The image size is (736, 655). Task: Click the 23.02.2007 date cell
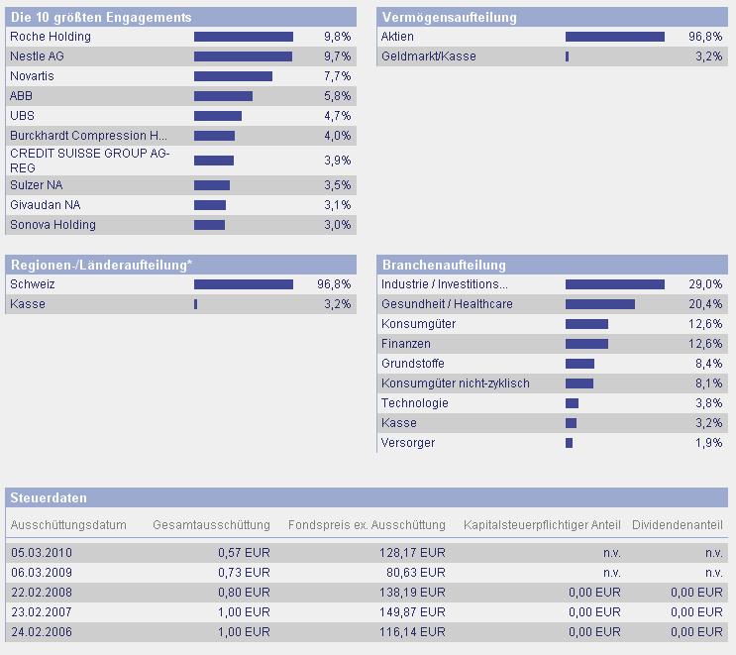coord(42,612)
